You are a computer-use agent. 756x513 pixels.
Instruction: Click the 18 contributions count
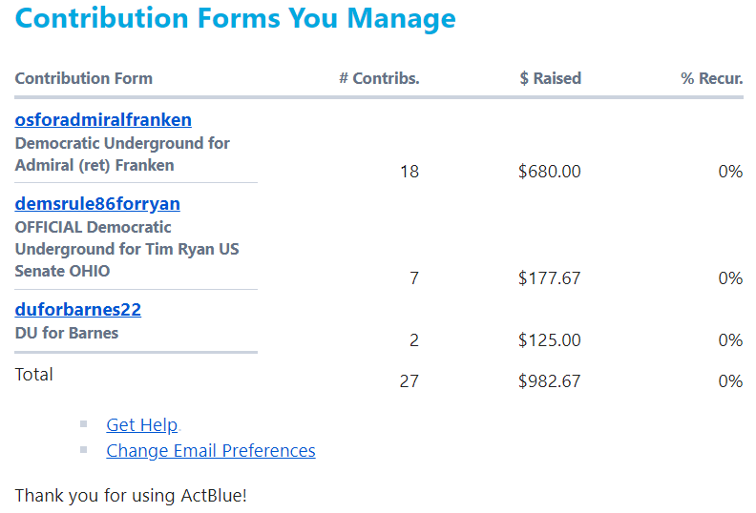(x=409, y=172)
